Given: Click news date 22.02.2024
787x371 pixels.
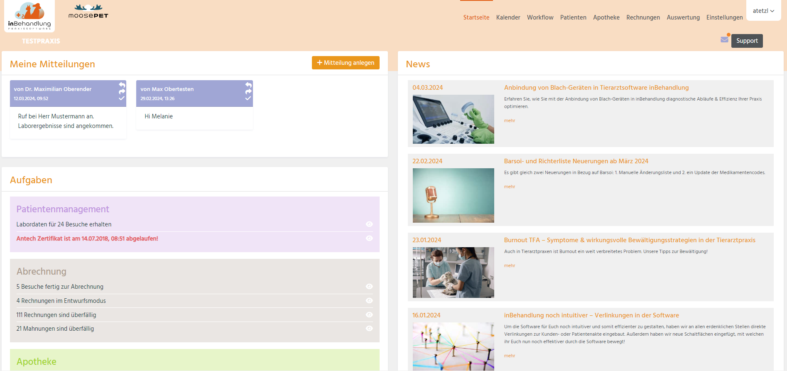Looking at the screenshot, I should coord(427,161).
